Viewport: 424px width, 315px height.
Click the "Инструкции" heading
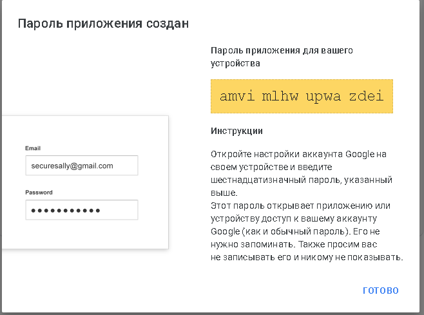(236, 131)
